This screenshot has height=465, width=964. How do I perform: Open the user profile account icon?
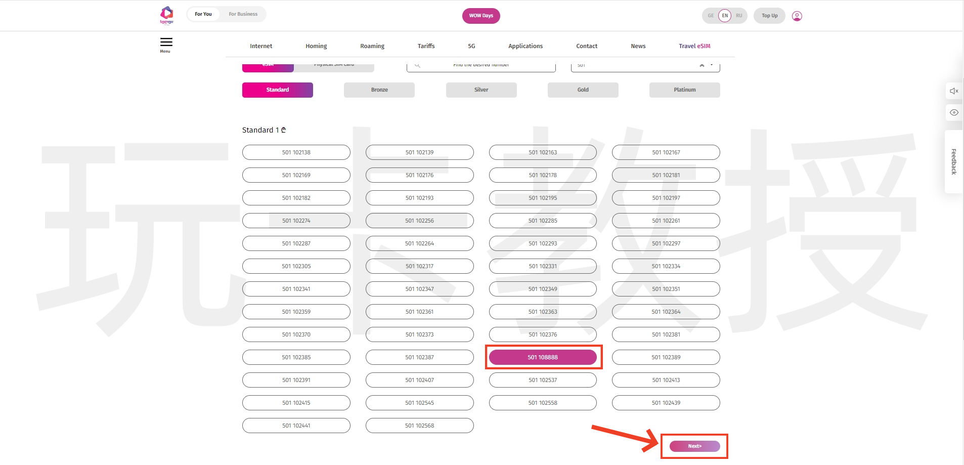click(797, 16)
